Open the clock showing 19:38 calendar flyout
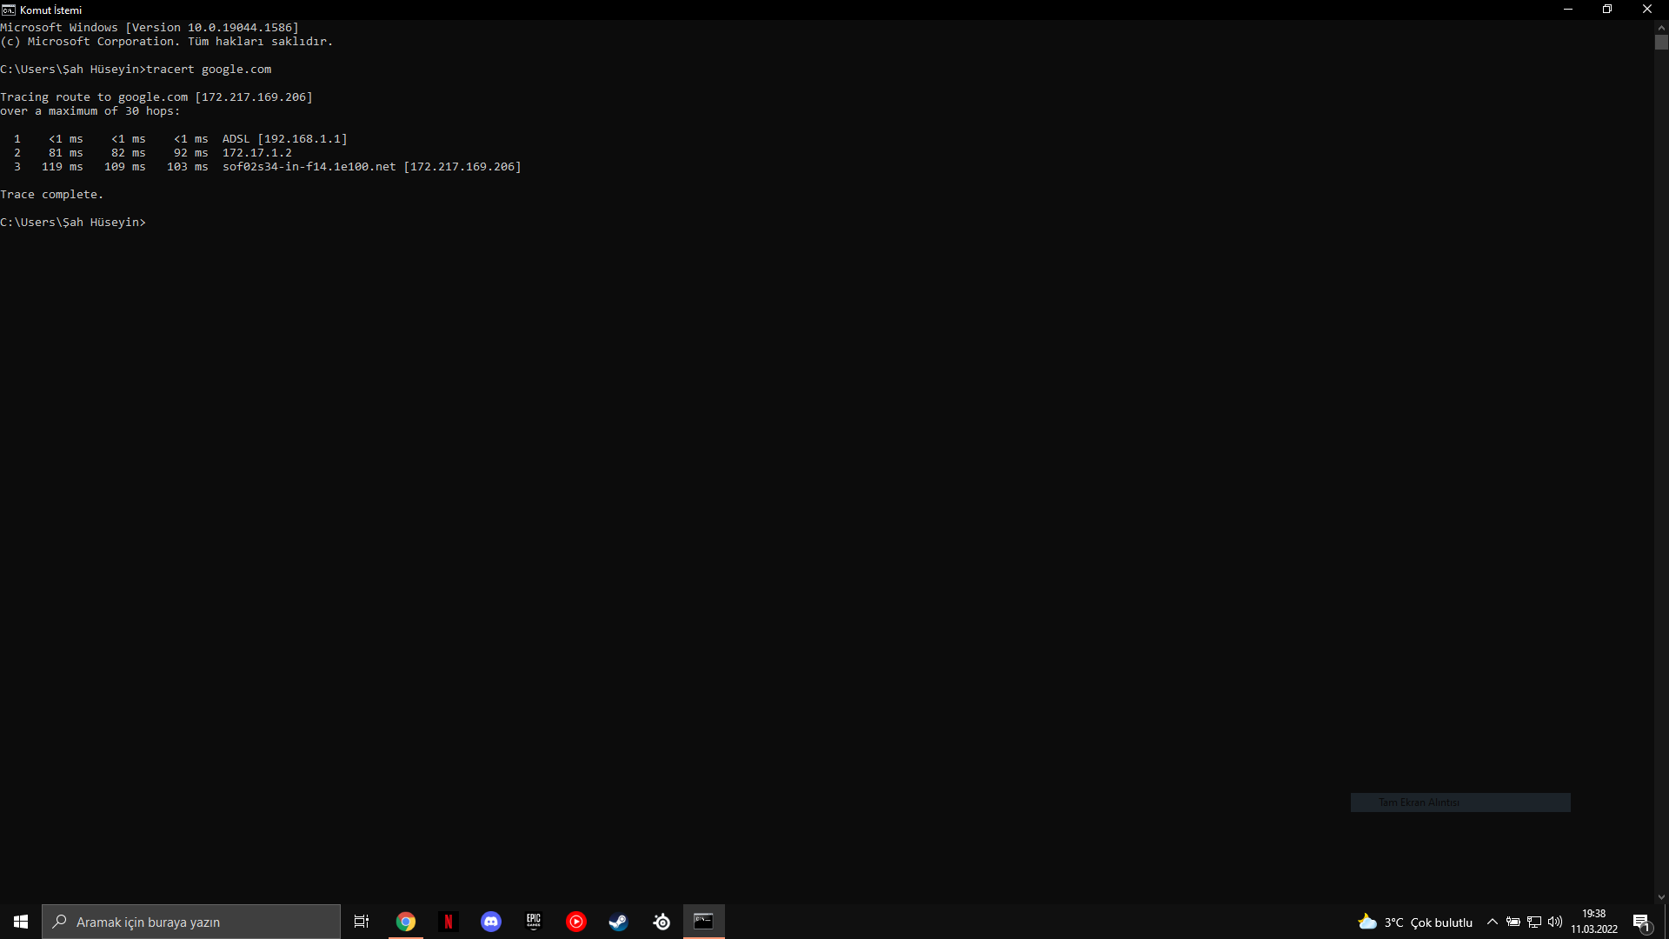 click(1593, 922)
